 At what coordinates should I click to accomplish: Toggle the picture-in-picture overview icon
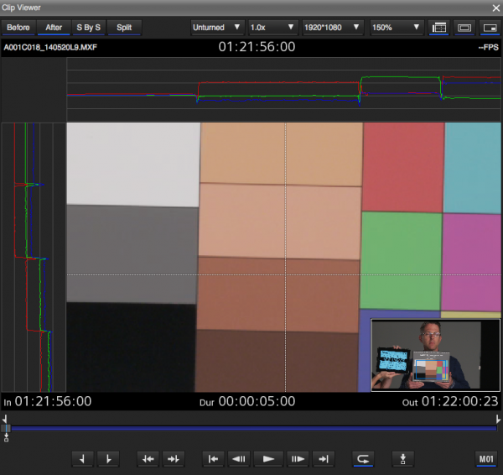point(488,27)
